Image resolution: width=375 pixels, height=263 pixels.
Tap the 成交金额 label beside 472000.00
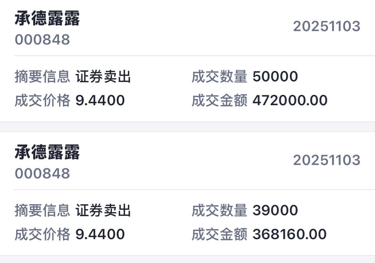[219, 101]
